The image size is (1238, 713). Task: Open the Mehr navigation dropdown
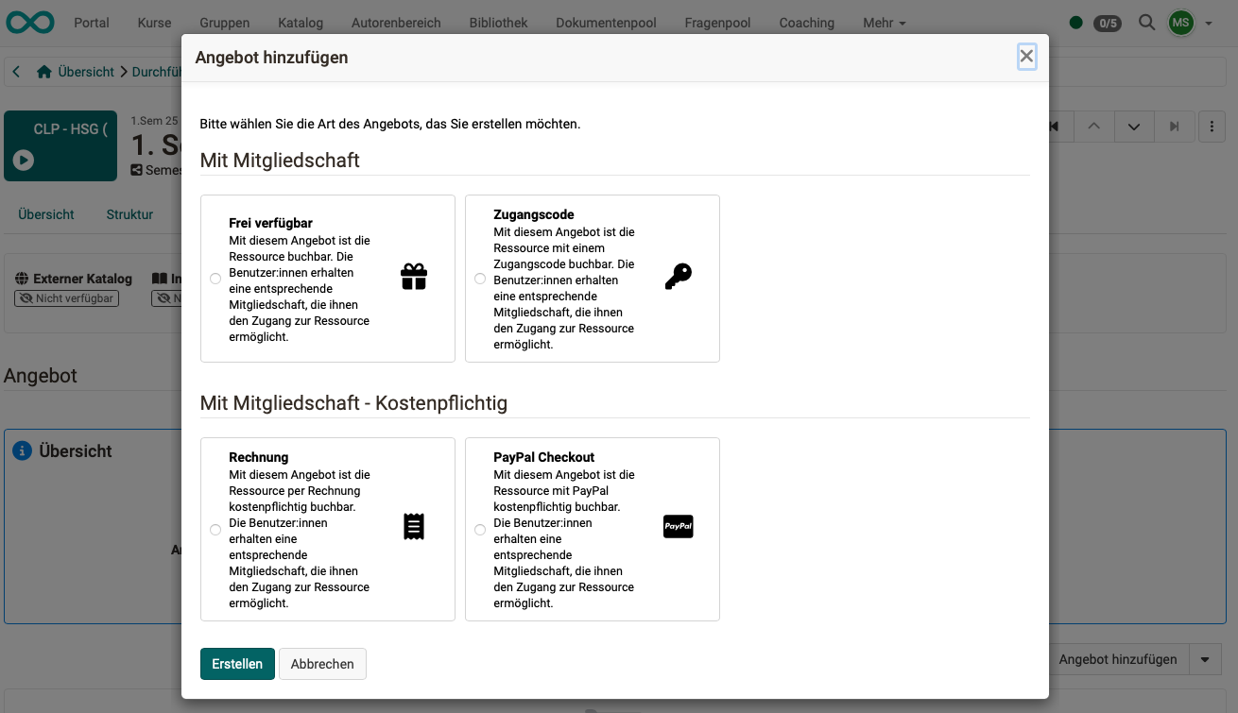[883, 22]
